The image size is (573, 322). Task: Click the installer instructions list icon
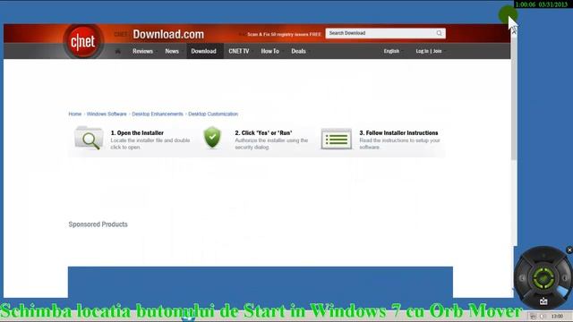[x=337, y=139]
